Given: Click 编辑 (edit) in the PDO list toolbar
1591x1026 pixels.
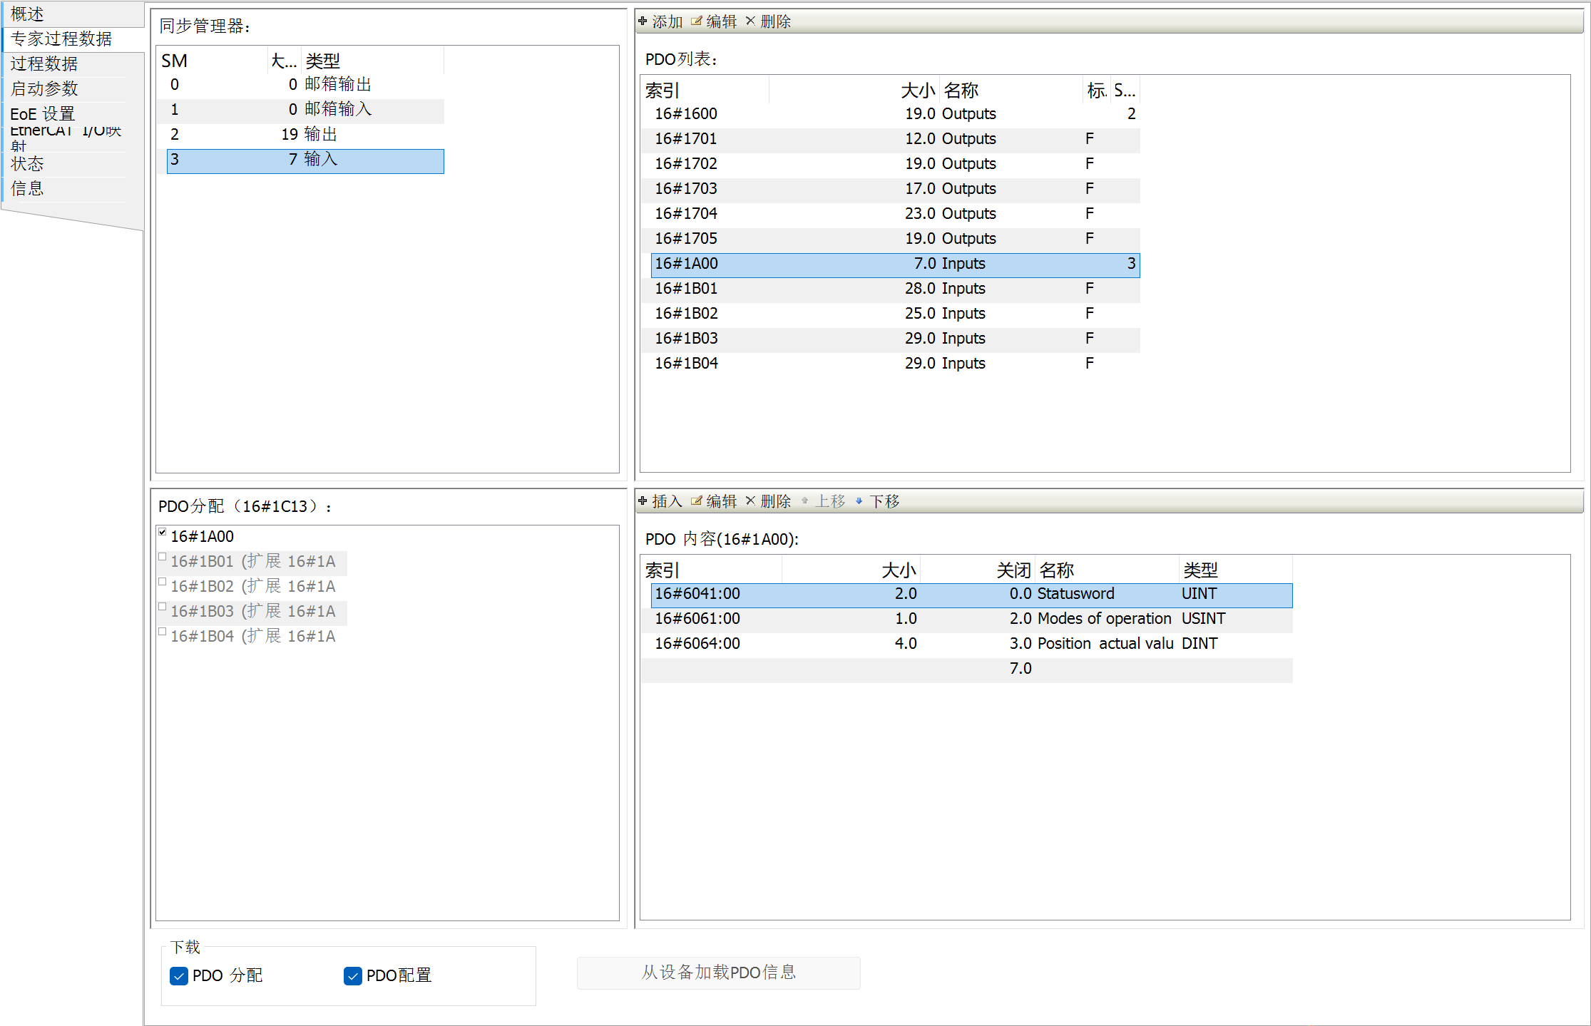Looking at the screenshot, I should point(714,21).
